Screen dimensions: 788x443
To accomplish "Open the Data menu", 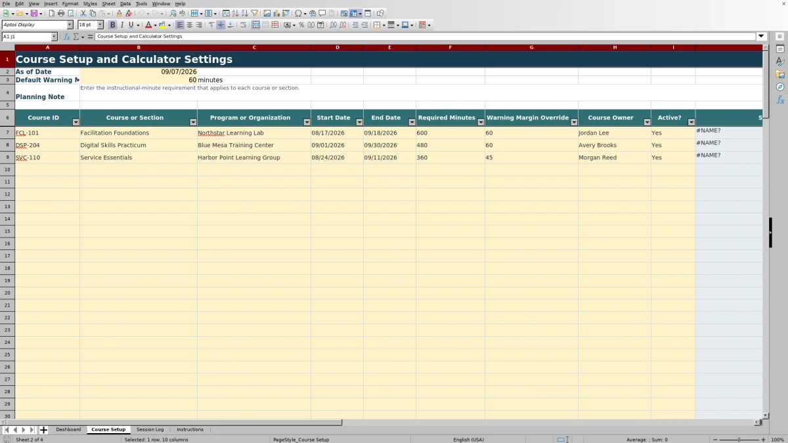I will [x=125, y=3].
